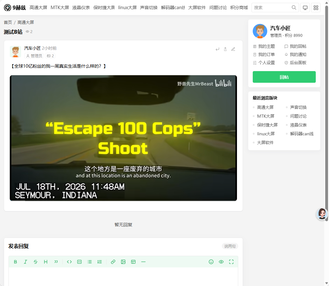Open 个人设置 link

pos(264,63)
